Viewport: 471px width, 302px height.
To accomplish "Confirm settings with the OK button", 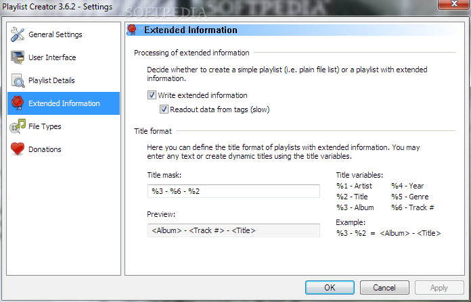I will click(x=330, y=288).
